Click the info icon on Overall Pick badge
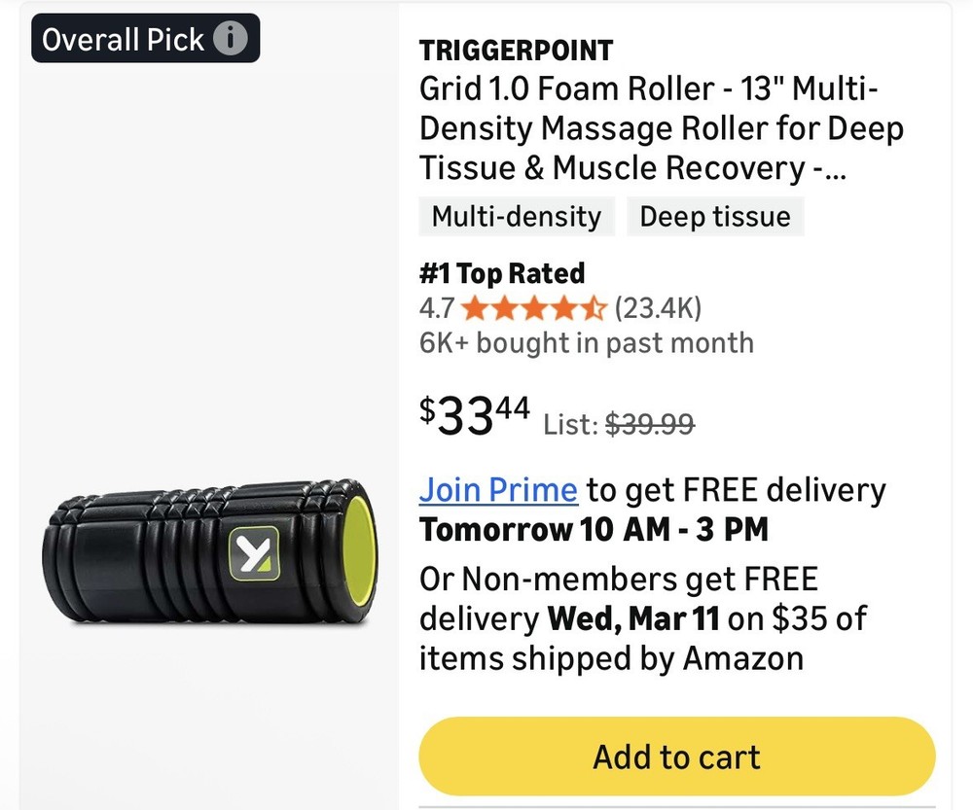This screenshot has width=973, height=810. [230, 38]
